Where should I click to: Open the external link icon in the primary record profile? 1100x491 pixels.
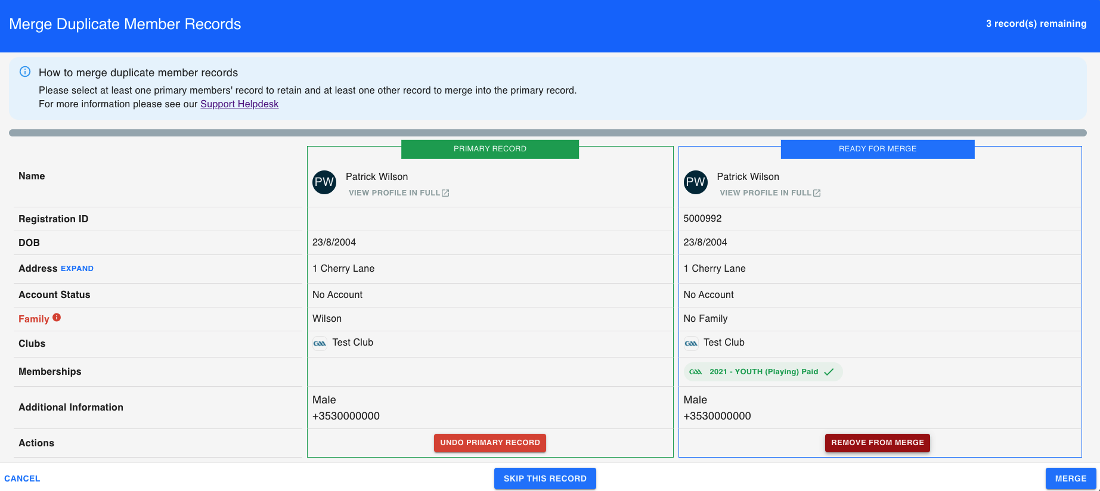(x=445, y=193)
